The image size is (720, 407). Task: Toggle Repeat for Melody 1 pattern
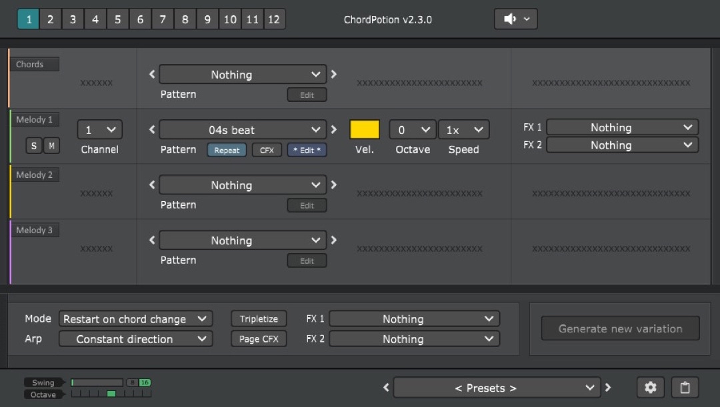pos(227,150)
